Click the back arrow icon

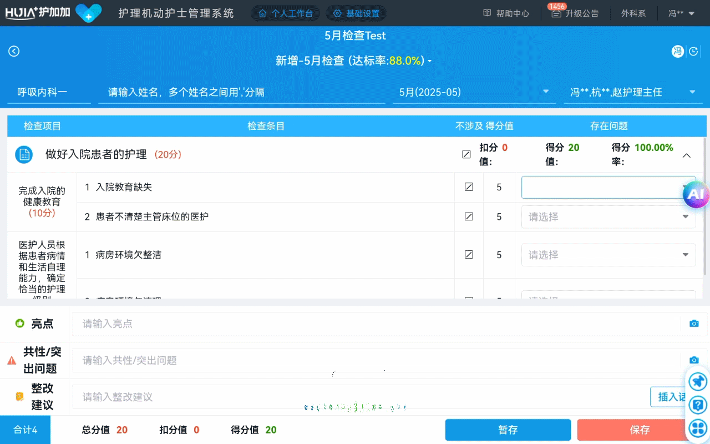[x=14, y=51]
